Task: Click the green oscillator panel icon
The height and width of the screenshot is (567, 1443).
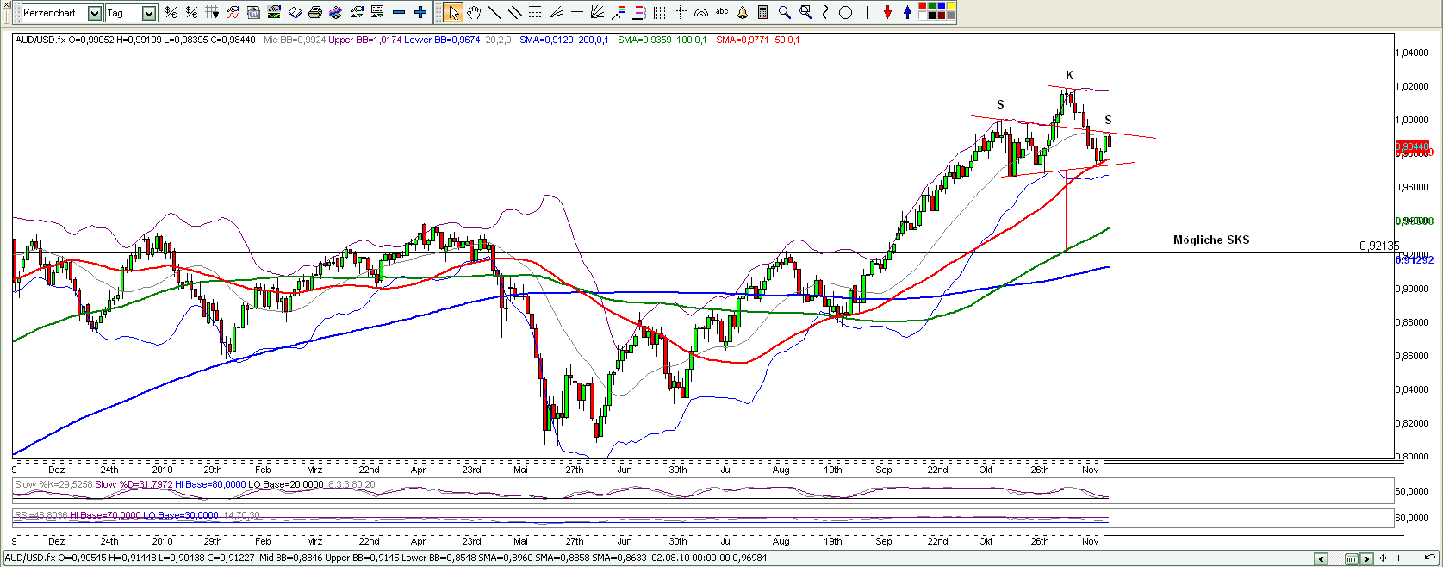Action: (x=274, y=12)
